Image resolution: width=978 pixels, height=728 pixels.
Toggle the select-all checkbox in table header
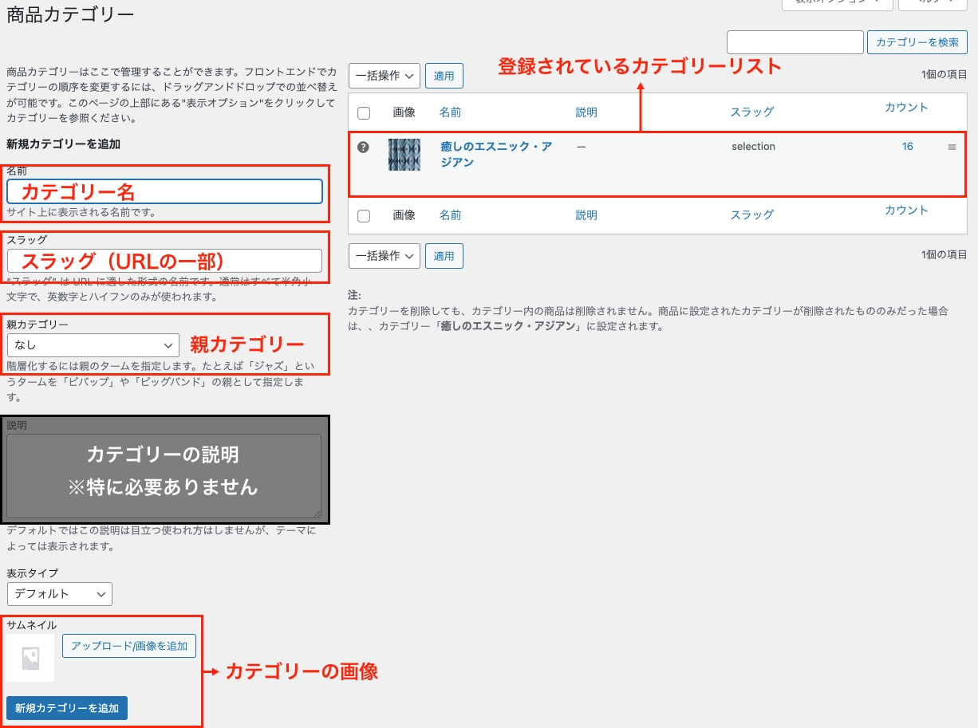coord(364,113)
